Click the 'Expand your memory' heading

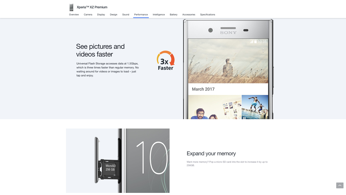[x=211, y=154]
